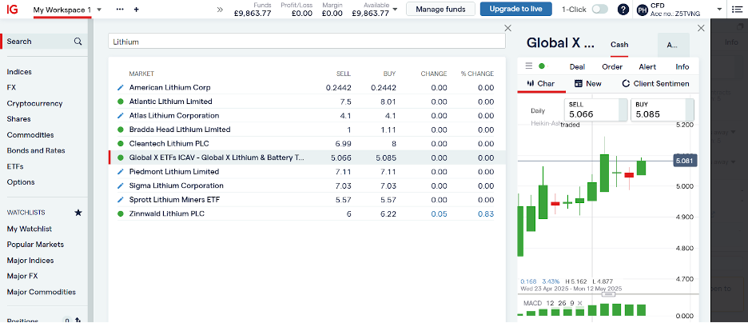Open Indices in the sidebar
Screen dimensions: 748x323
pyautogui.click(x=19, y=72)
